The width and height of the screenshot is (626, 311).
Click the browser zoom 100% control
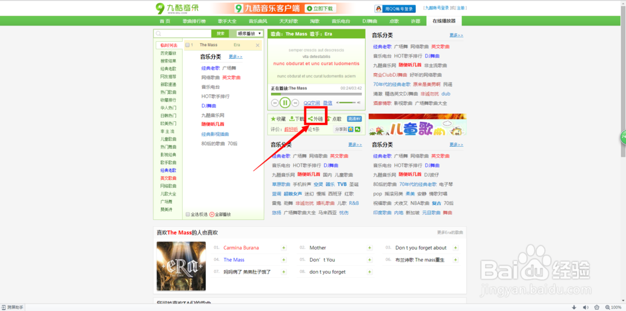pos(613,307)
